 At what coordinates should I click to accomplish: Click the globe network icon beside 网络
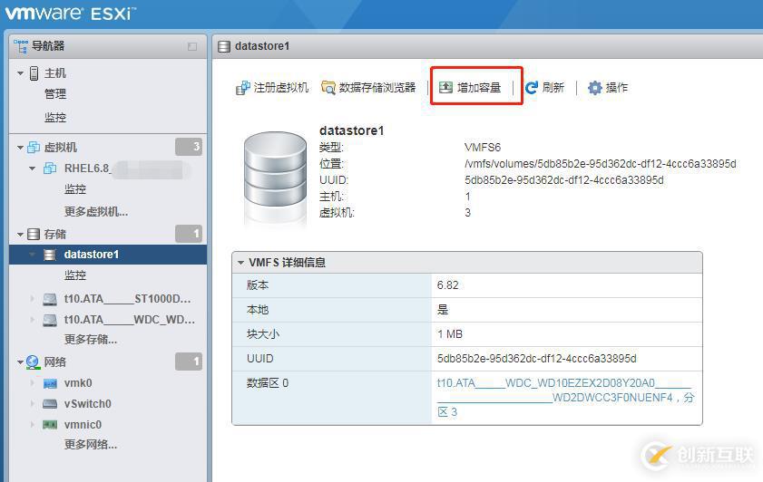[x=33, y=362]
